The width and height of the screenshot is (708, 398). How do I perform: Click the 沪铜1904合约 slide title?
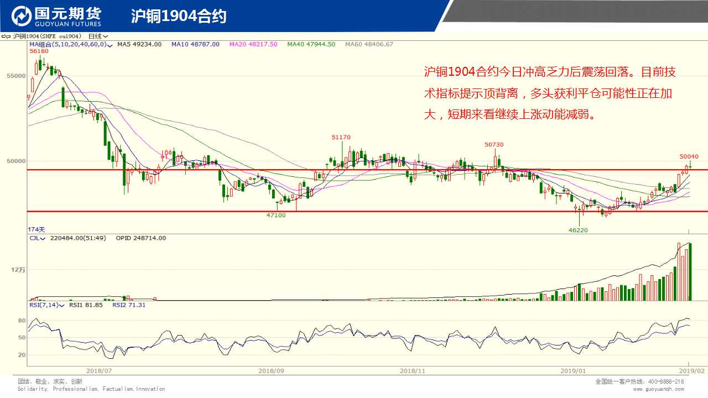coord(179,17)
